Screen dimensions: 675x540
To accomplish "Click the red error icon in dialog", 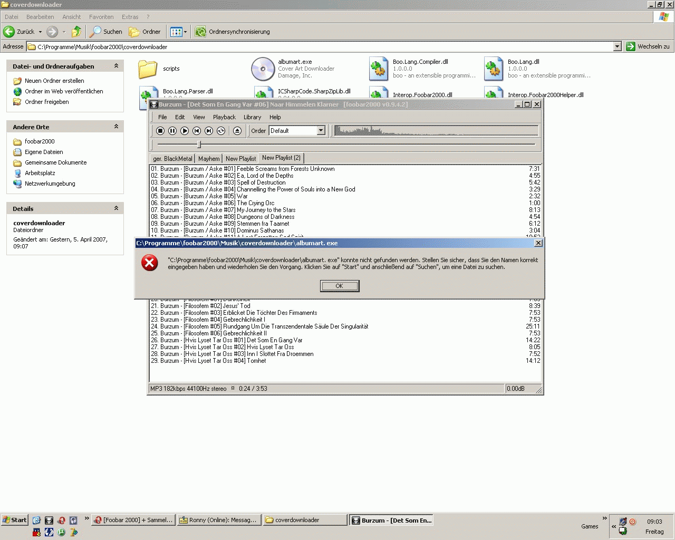I will click(150, 263).
